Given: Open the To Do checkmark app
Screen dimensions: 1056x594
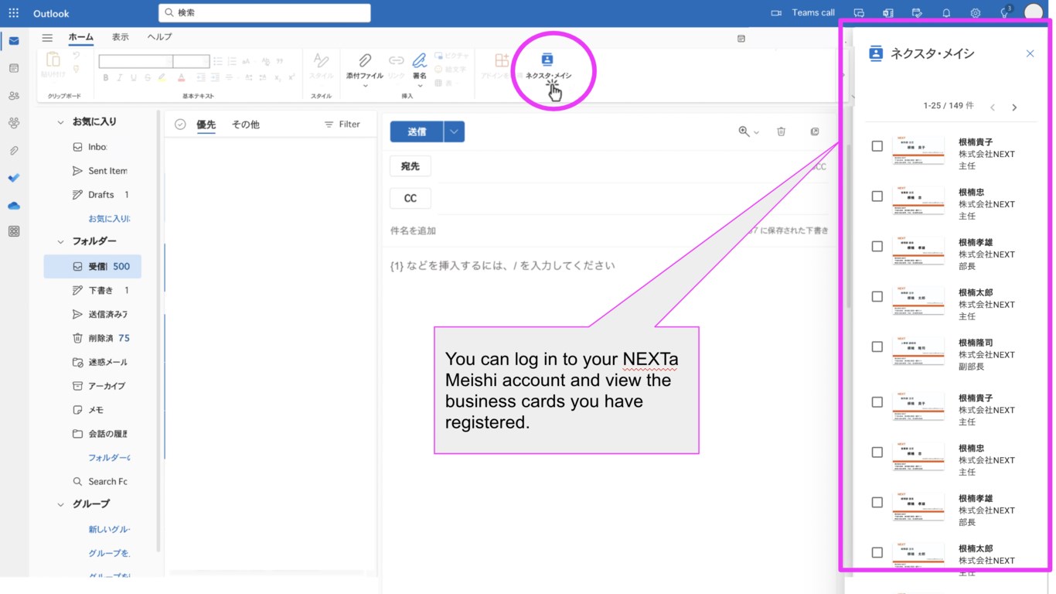Looking at the screenshot, I should click(14, 178).
